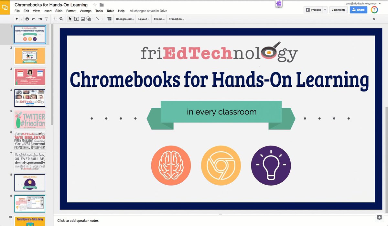Add a new slide with plus button
Screen dimensions: 388x226
[17, 19]
